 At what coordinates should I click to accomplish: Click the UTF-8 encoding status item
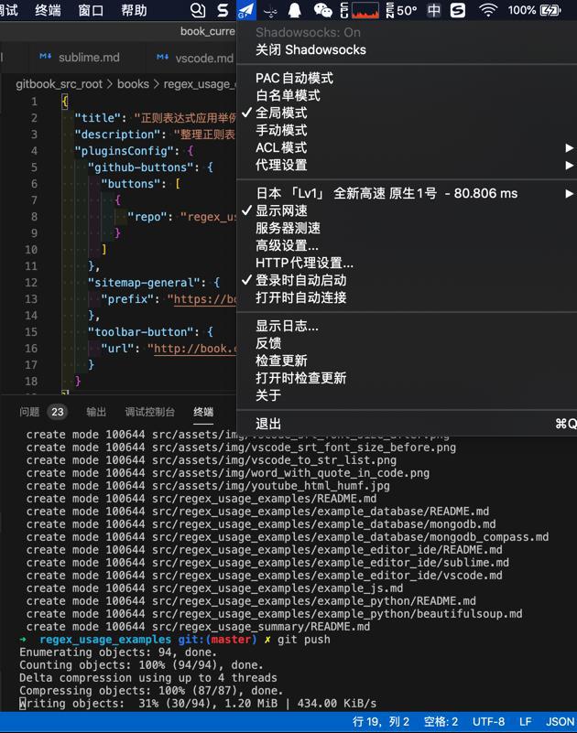[x=488, y=722]
